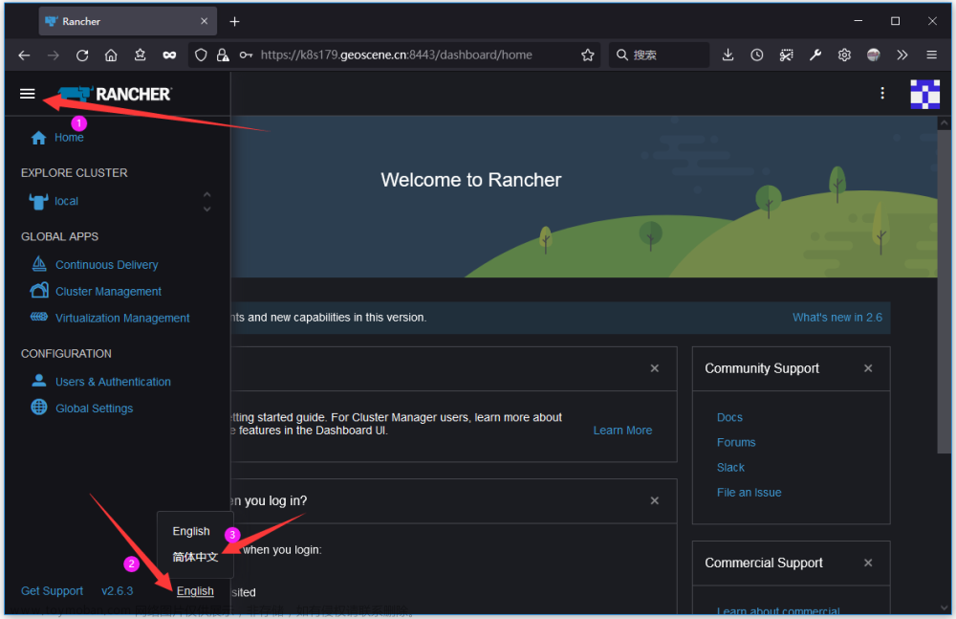Click the v2.6.3 version link
This screenshot has width=956, height=619.
pyautogui.click(x=117, y=591)
